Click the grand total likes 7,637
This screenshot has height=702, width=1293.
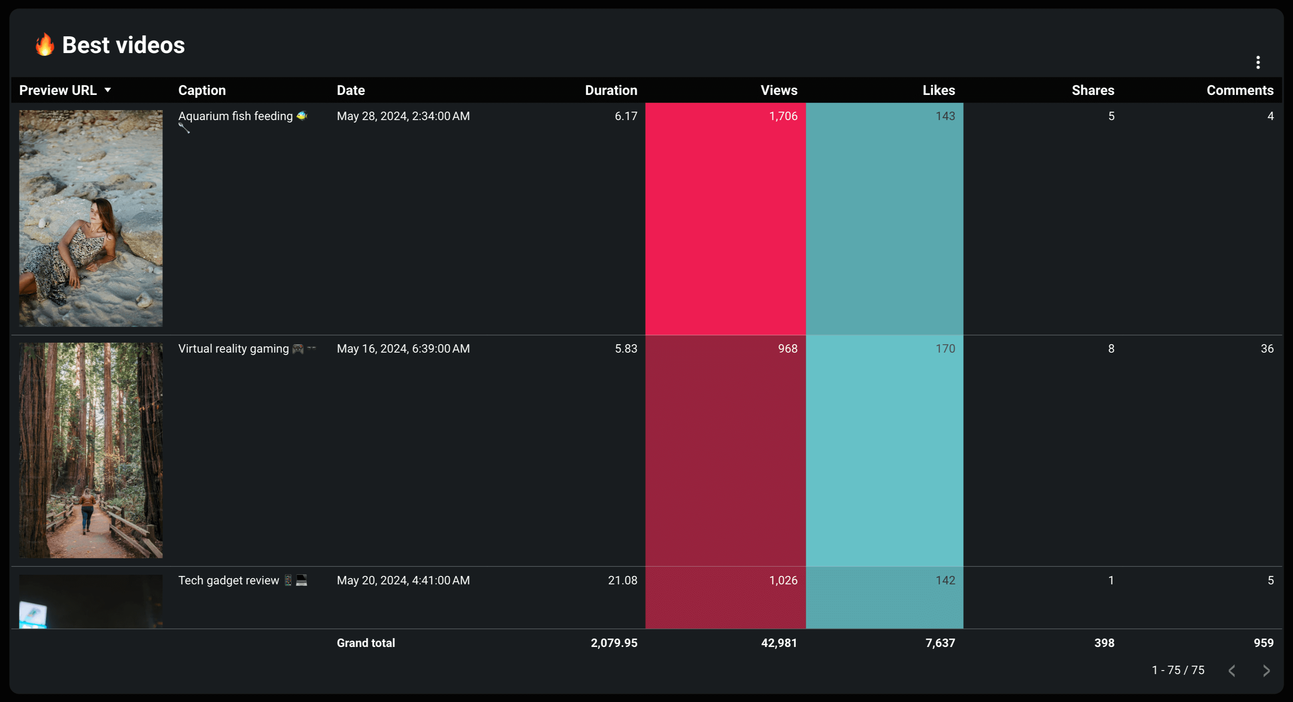point(940,643)
